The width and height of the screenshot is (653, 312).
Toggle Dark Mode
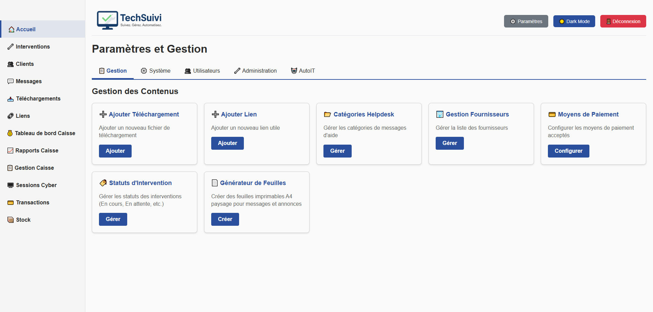pos(574,21)
